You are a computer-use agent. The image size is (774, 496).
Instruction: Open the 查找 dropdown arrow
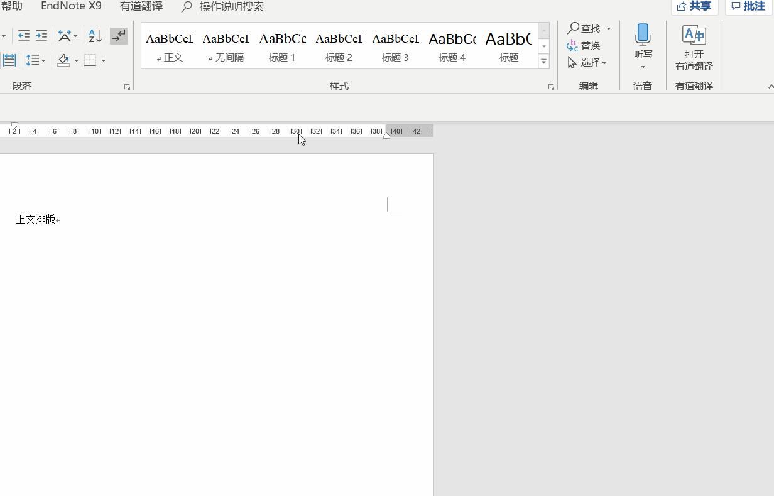point(608,28)
